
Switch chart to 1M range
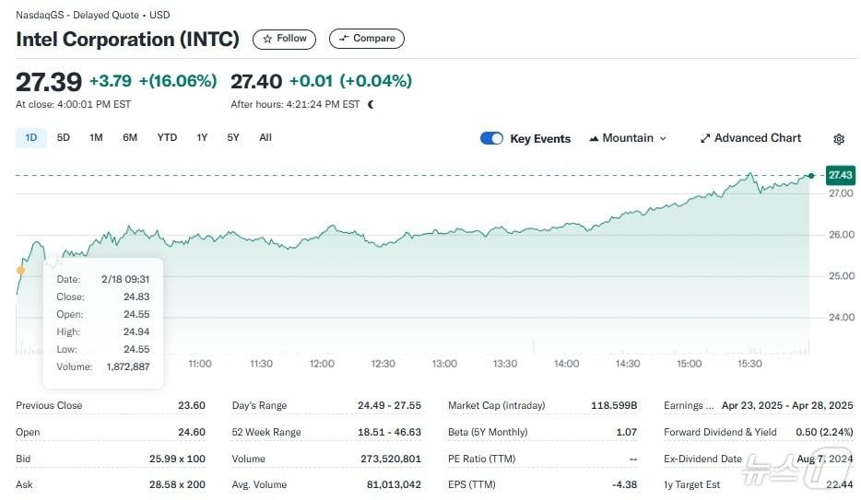(96, 138)
